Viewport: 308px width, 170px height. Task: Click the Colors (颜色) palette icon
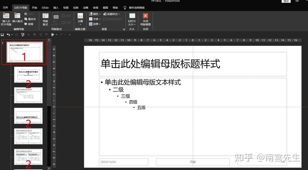pyautogui.click(x=90, y=14)
